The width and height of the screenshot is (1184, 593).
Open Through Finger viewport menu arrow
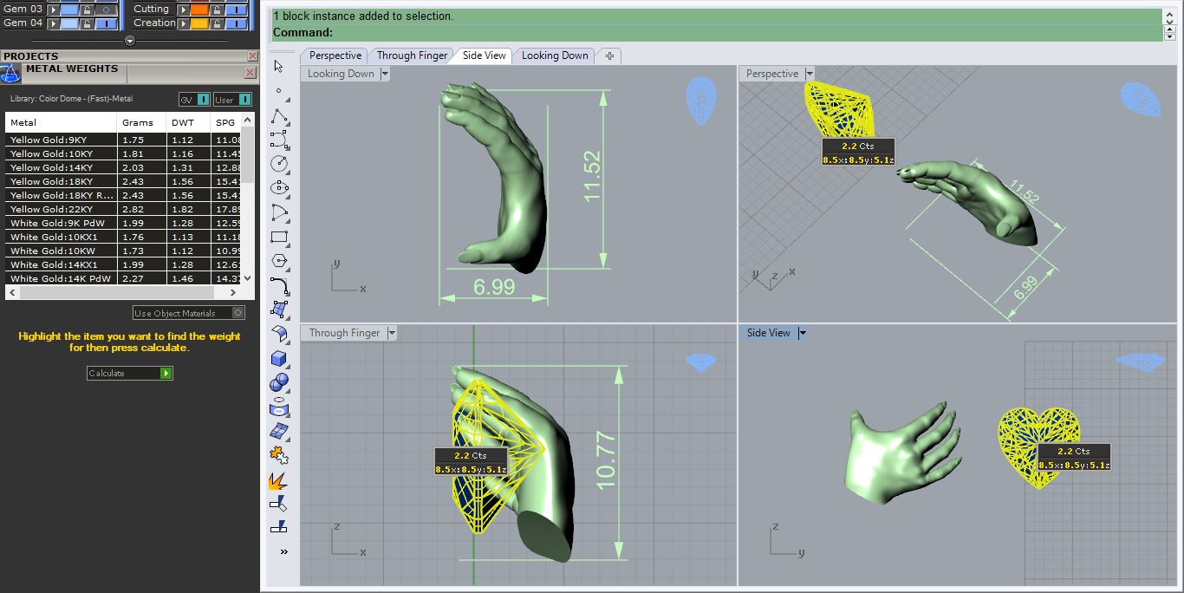point(392,333)
